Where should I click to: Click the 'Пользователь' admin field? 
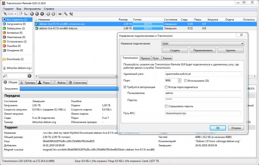point(203,93)
